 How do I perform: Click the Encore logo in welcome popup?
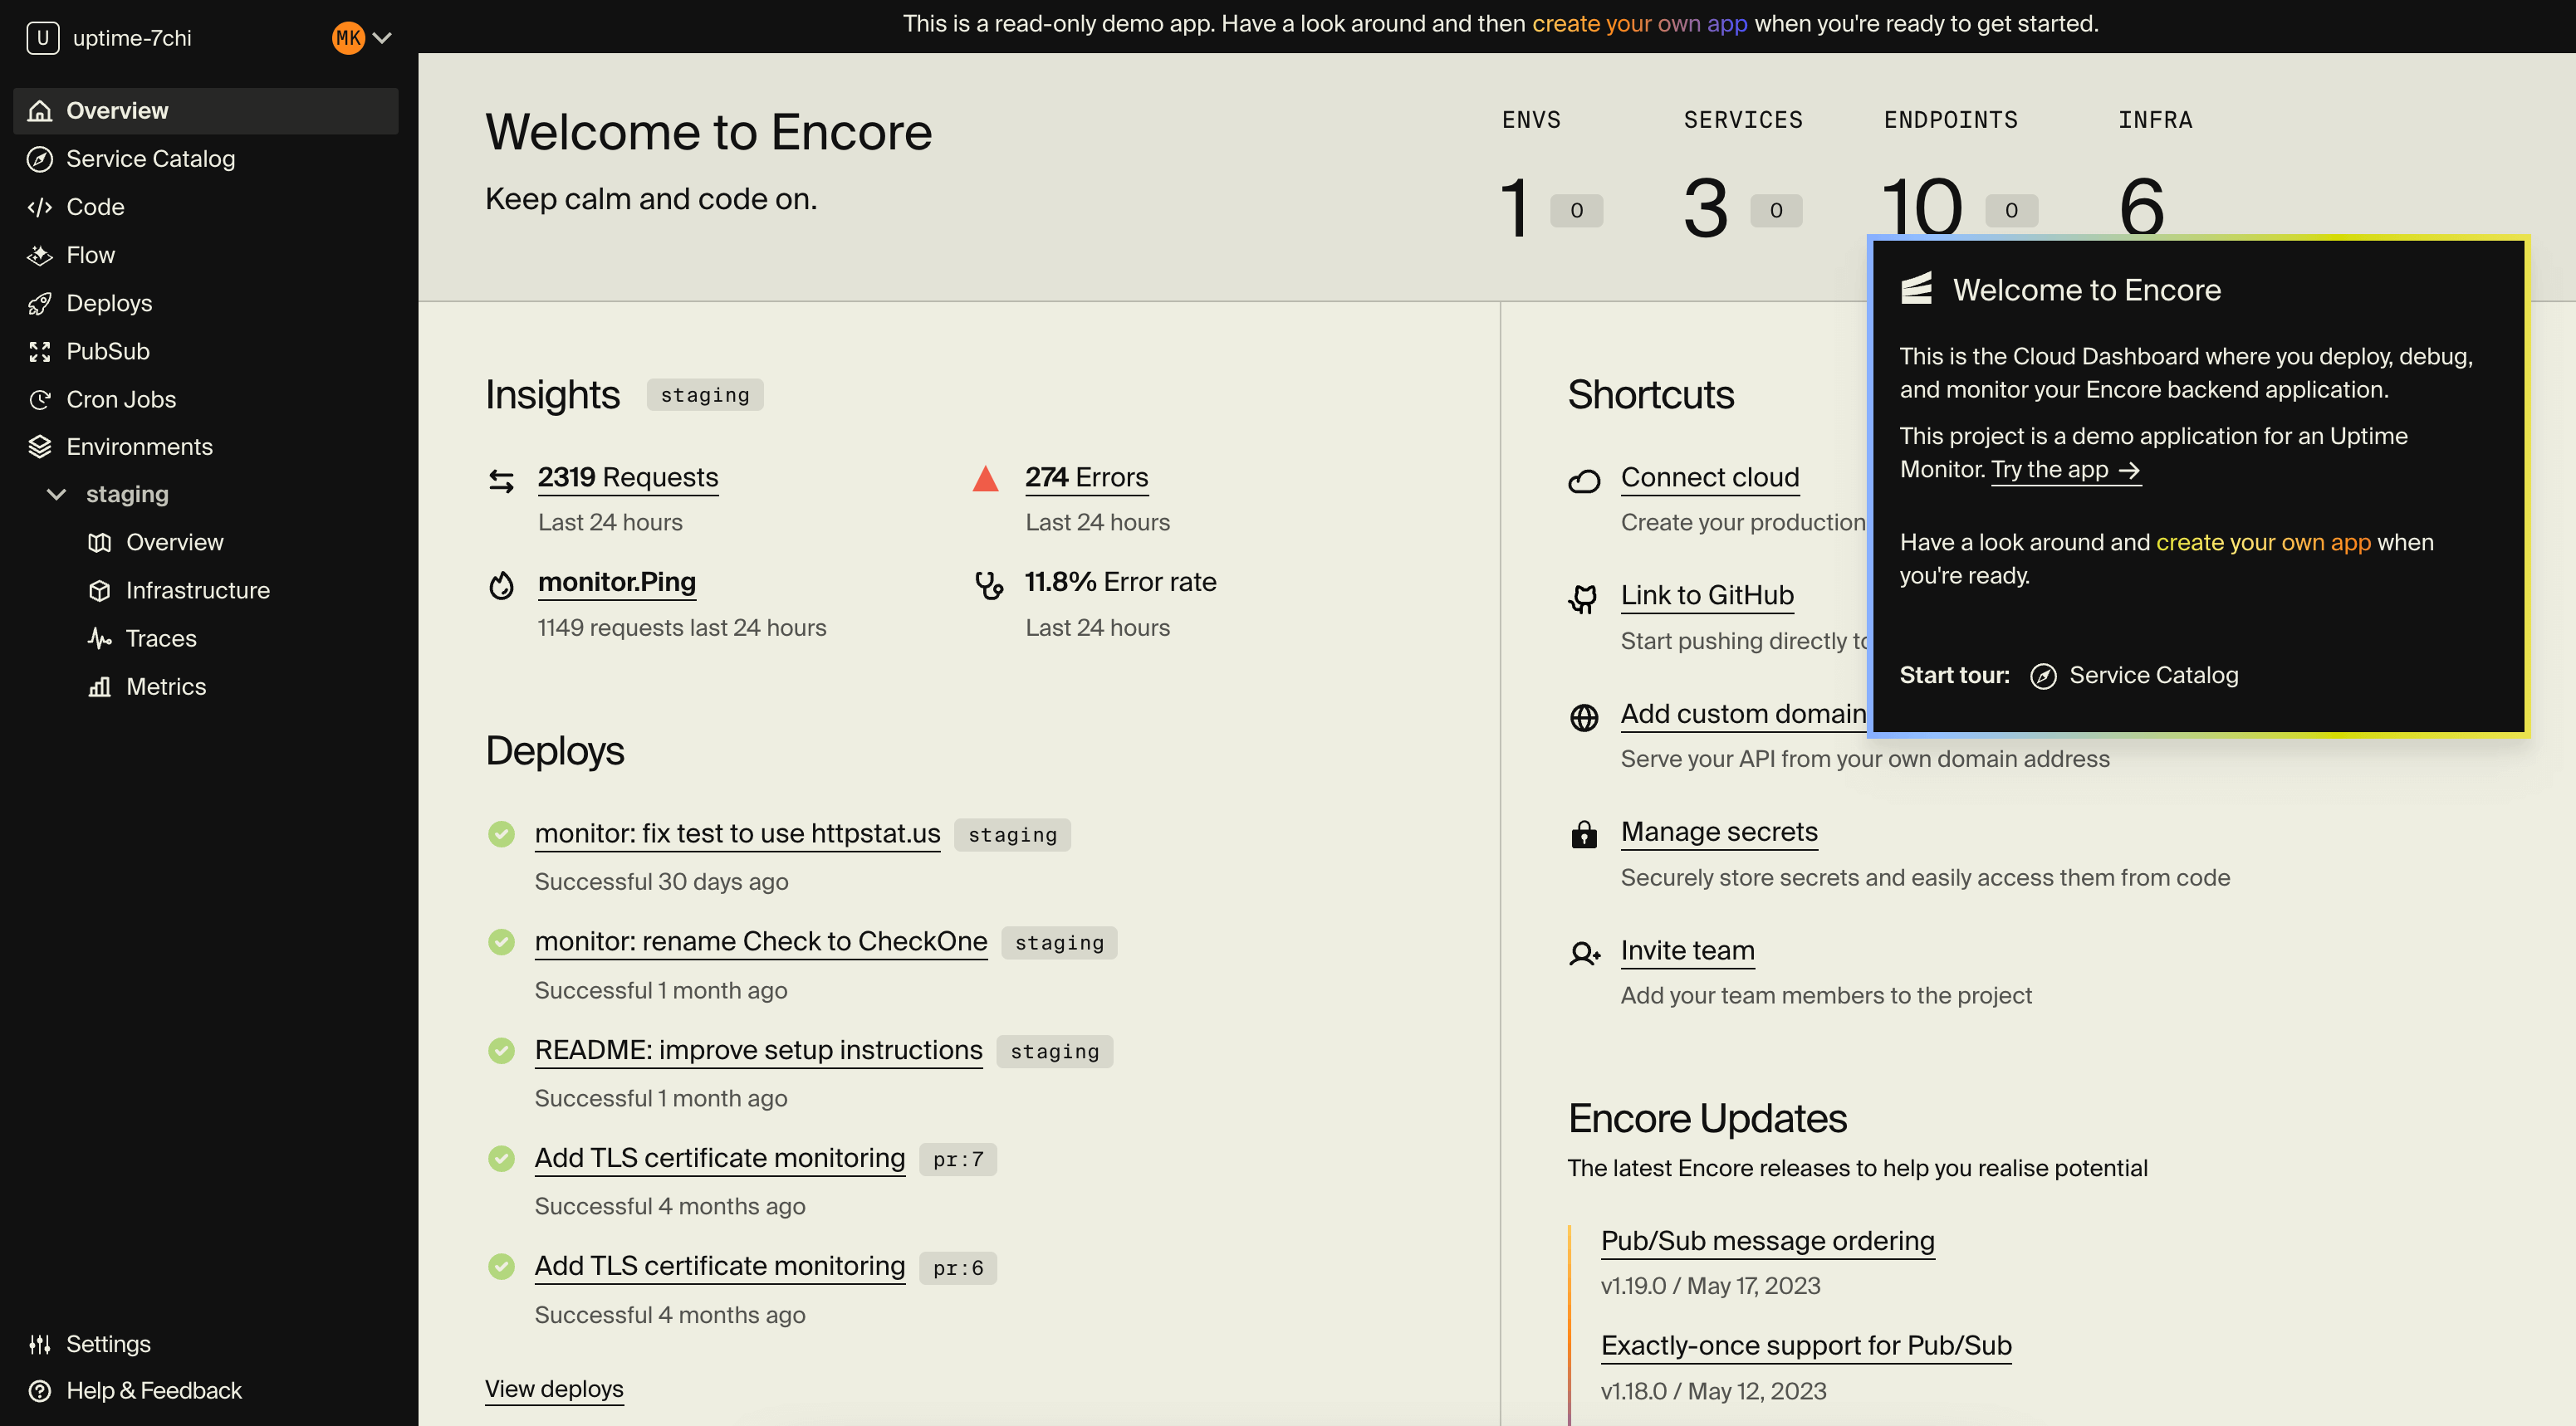pyautogui.click(x=1916, y=289)
